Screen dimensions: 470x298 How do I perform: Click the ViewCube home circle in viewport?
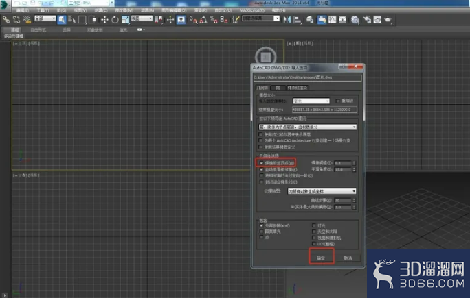point(265,57)
